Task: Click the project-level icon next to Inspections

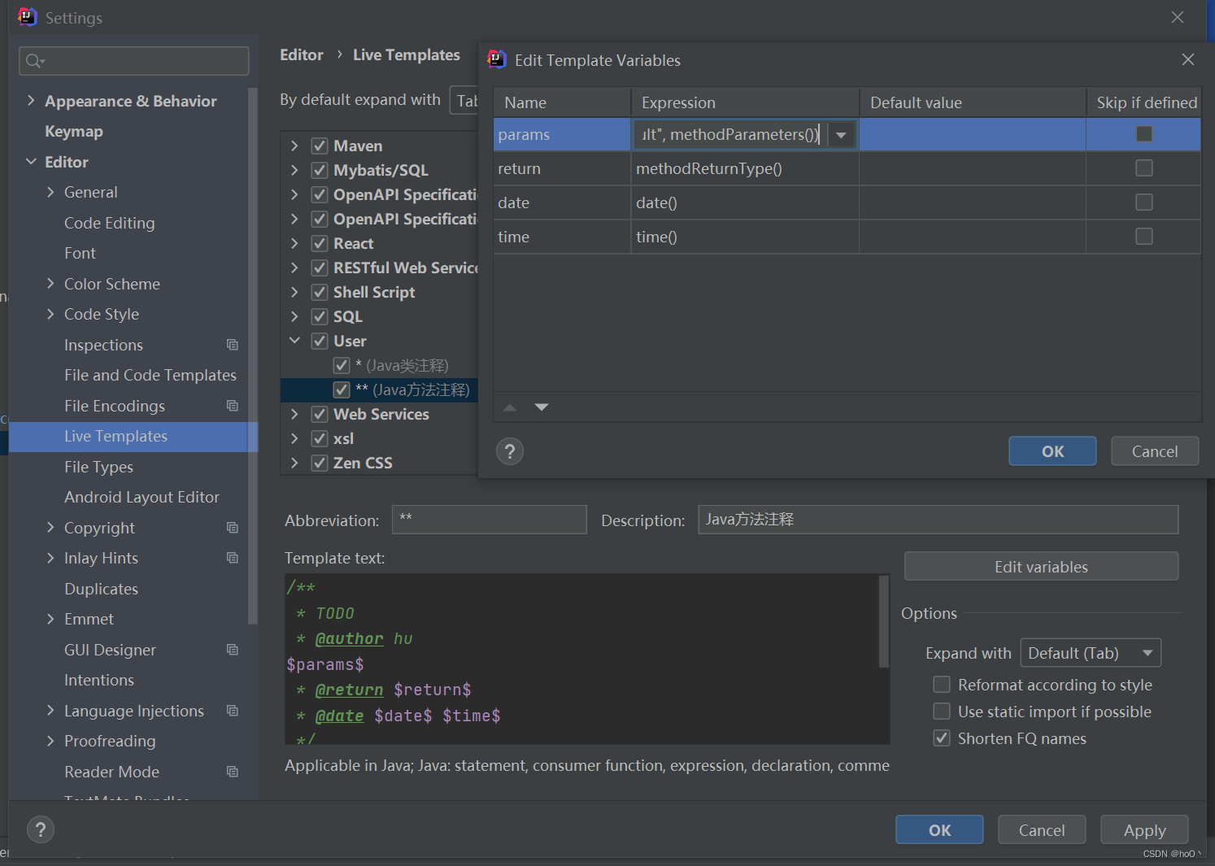Action: click(233, 345)
